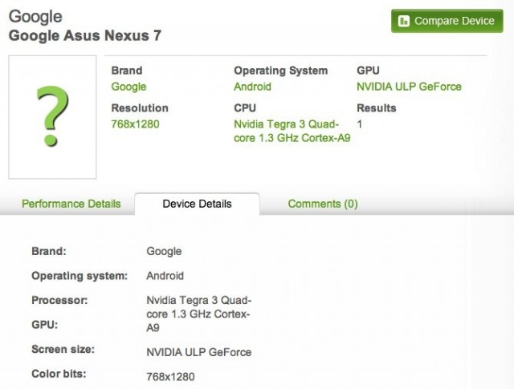The image size is (514, 389).
Task: Click the Compare Device button
Action: pos(447,21)
